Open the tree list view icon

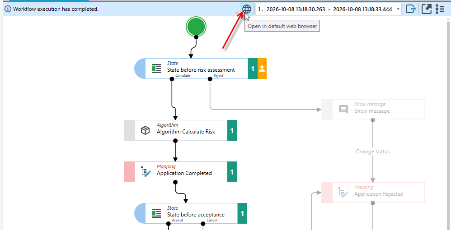coord(440,9)
